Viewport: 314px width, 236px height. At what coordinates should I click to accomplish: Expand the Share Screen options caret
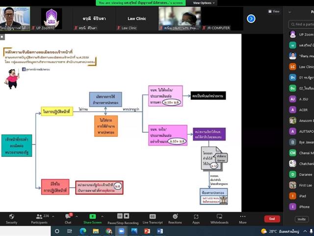[103, 216]
